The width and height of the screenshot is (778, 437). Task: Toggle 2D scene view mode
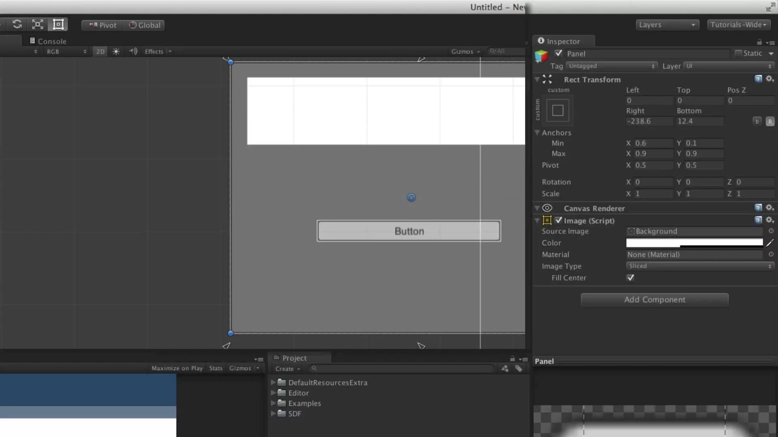(100, 51)
